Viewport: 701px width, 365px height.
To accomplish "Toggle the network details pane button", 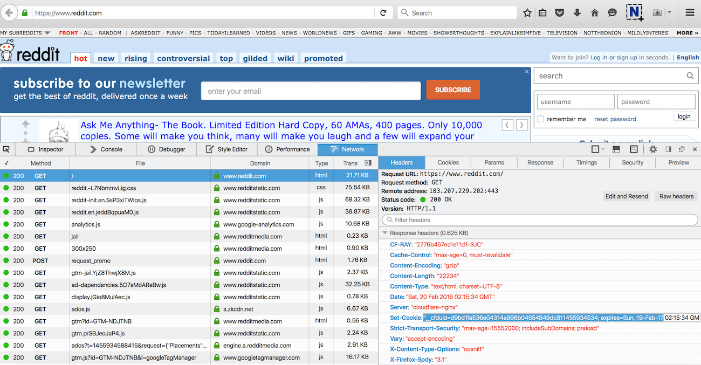I will click(x=368, y=163).
